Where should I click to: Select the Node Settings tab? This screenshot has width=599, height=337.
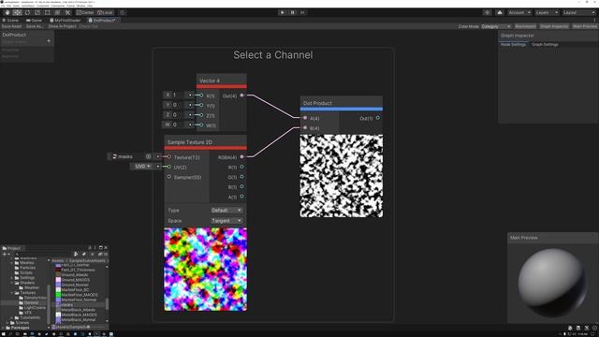click(x=513, y=44)
